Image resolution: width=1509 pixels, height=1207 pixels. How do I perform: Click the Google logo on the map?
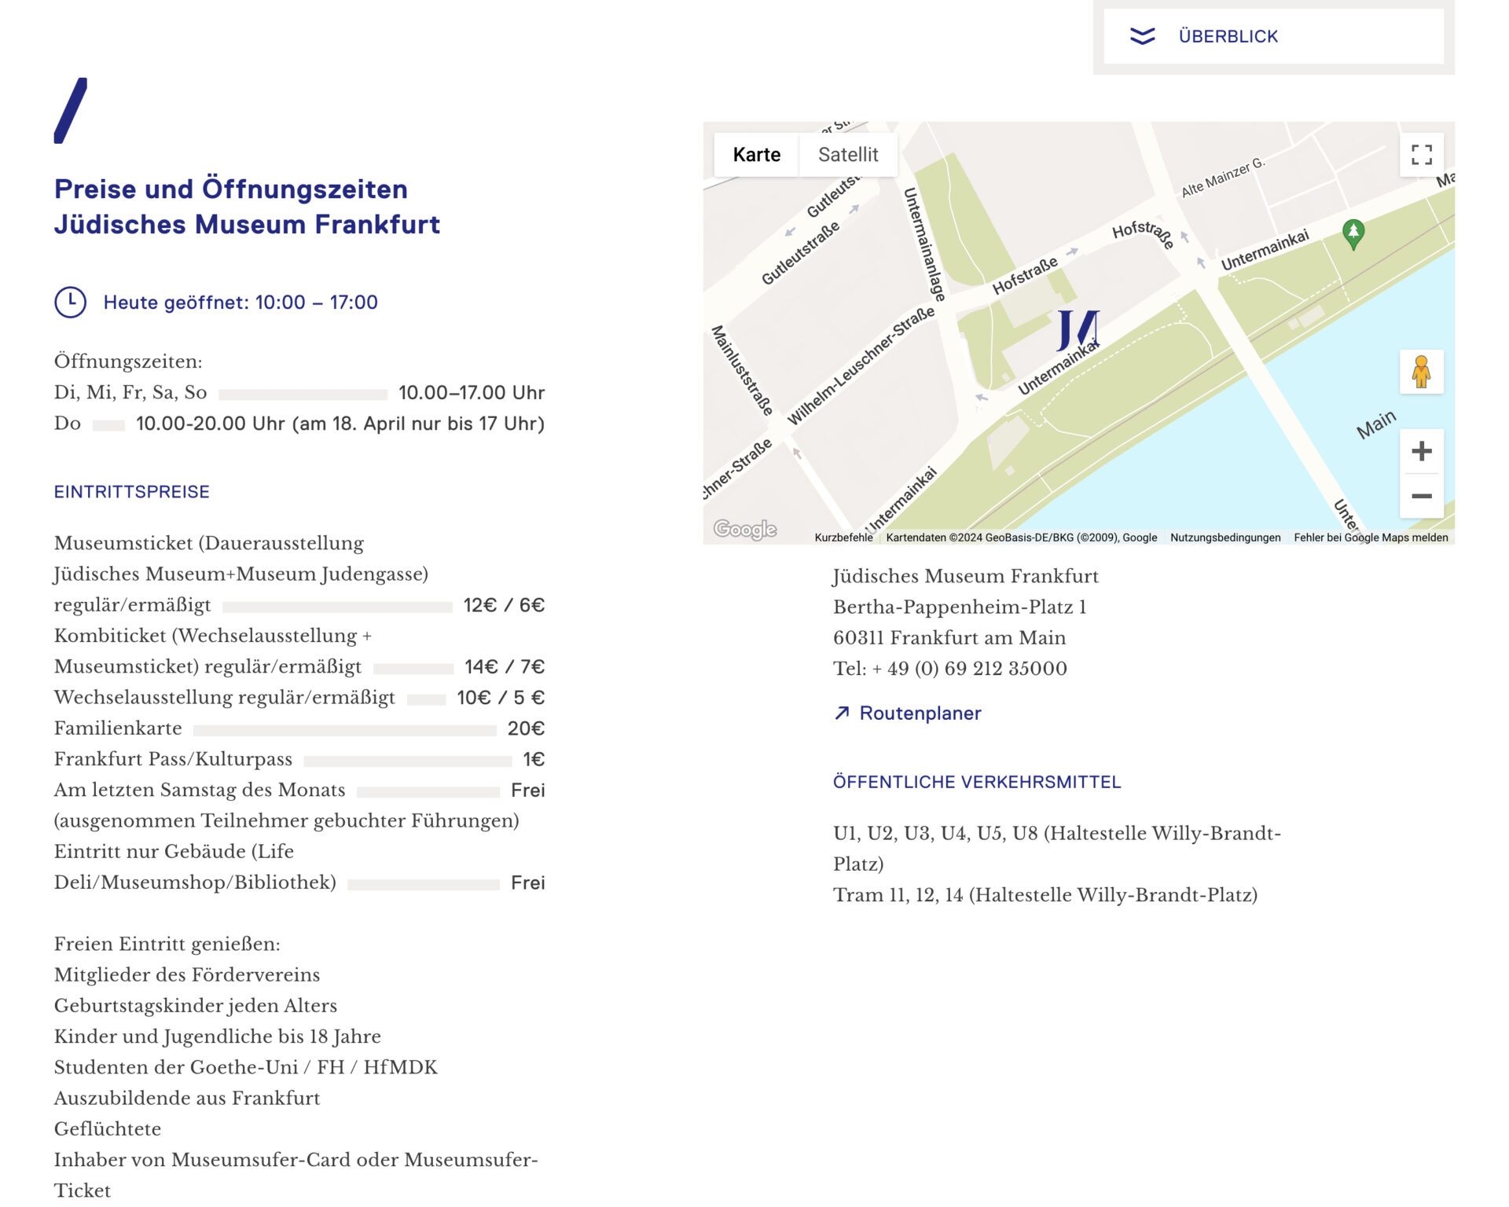pyautogui.click(x=744, y=530)
